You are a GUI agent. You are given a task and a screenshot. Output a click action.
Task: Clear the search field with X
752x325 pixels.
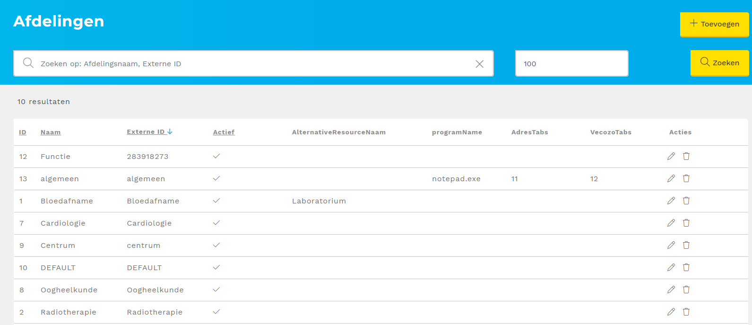point(479,64)
